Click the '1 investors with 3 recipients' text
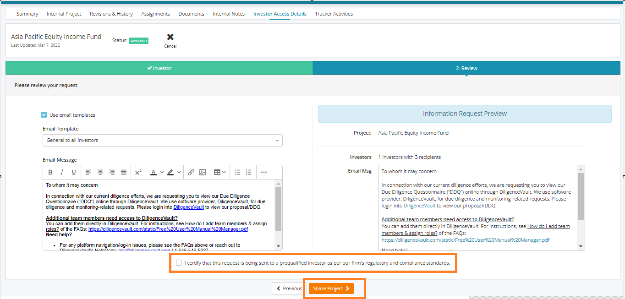 410,157
